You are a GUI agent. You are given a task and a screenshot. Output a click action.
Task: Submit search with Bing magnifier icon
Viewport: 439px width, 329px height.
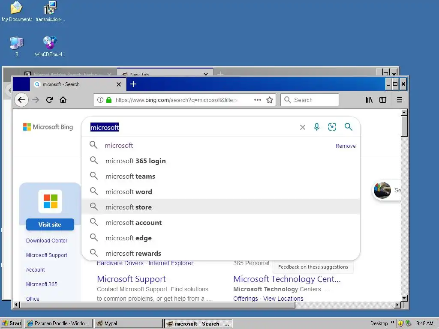(x=348, y=127)
